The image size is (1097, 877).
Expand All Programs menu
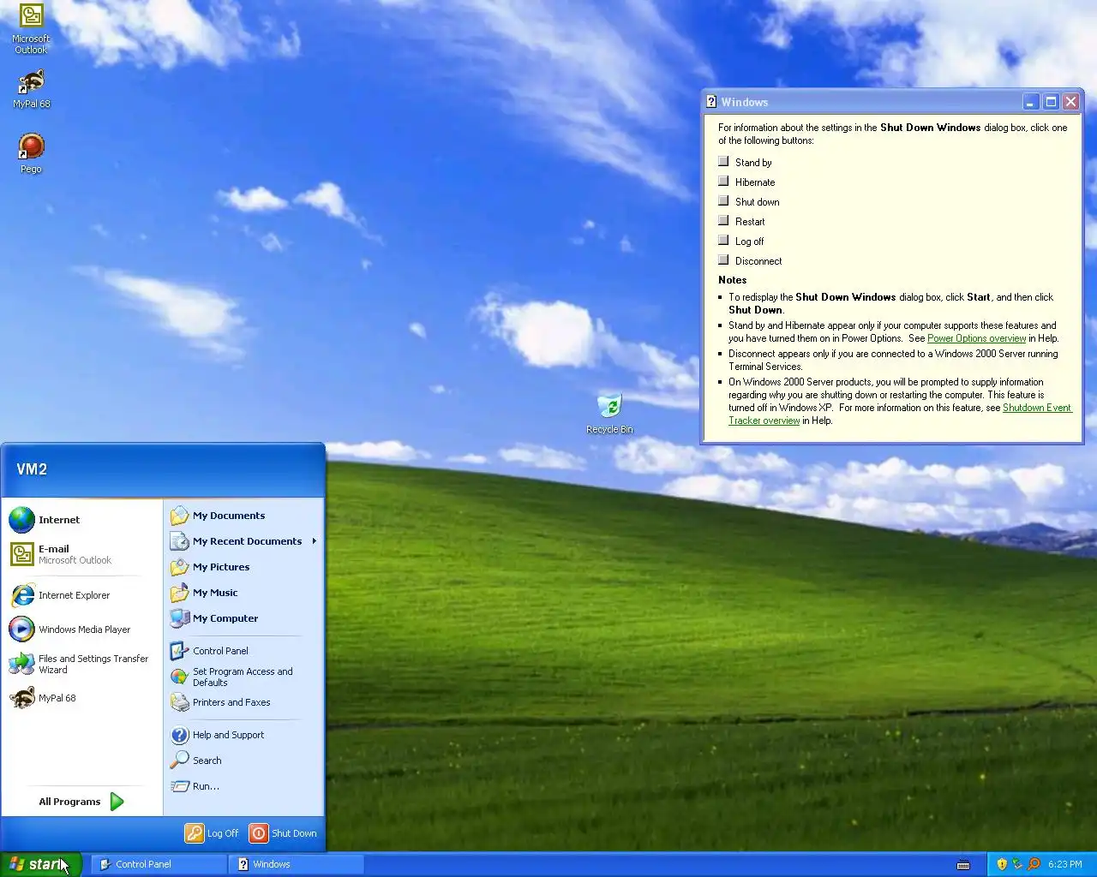click(x=82, y=802)
